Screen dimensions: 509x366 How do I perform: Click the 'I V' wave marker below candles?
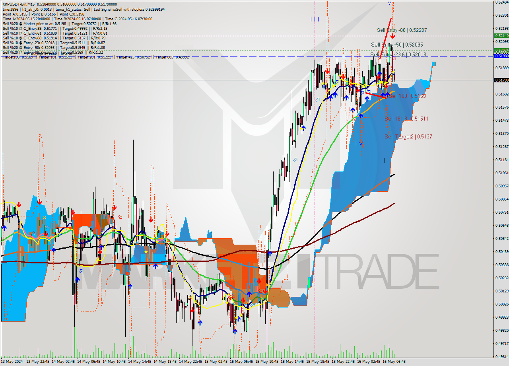tap(359, 143)
